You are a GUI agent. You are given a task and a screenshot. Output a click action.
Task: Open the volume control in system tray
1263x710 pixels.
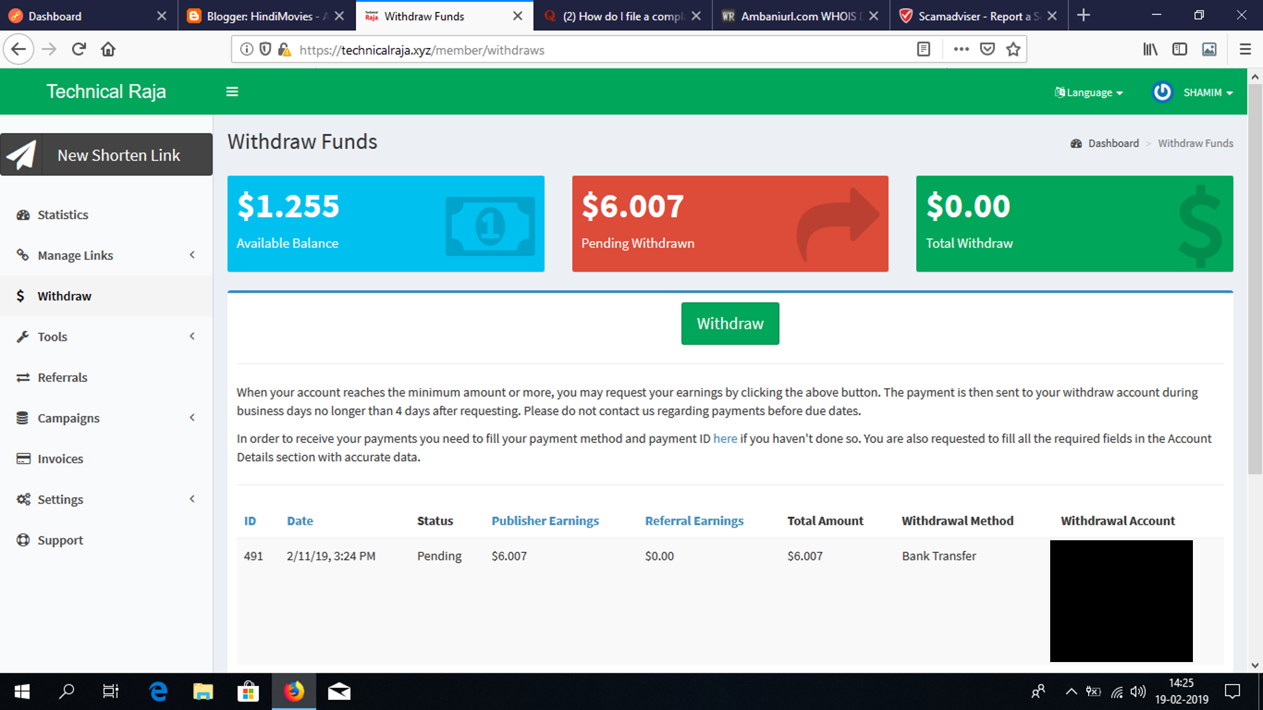[1138, 692]
